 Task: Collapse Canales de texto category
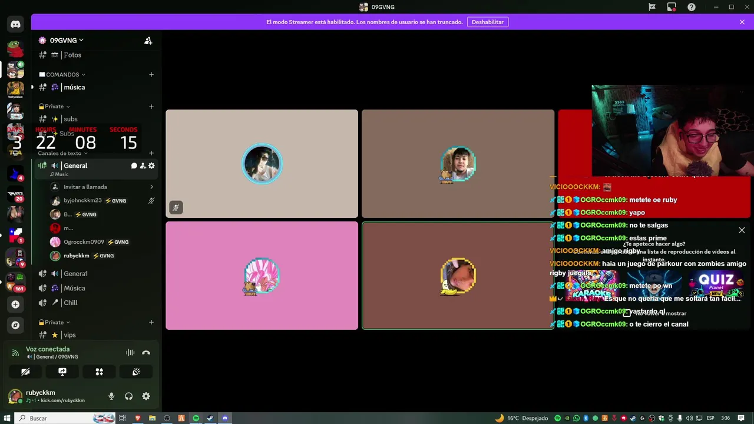pos(62,153)
